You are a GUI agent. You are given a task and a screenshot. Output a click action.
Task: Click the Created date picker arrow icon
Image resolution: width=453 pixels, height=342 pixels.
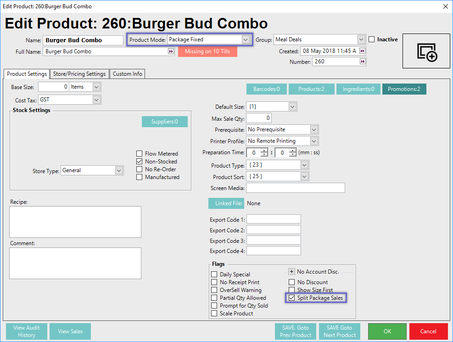(362, 51)
